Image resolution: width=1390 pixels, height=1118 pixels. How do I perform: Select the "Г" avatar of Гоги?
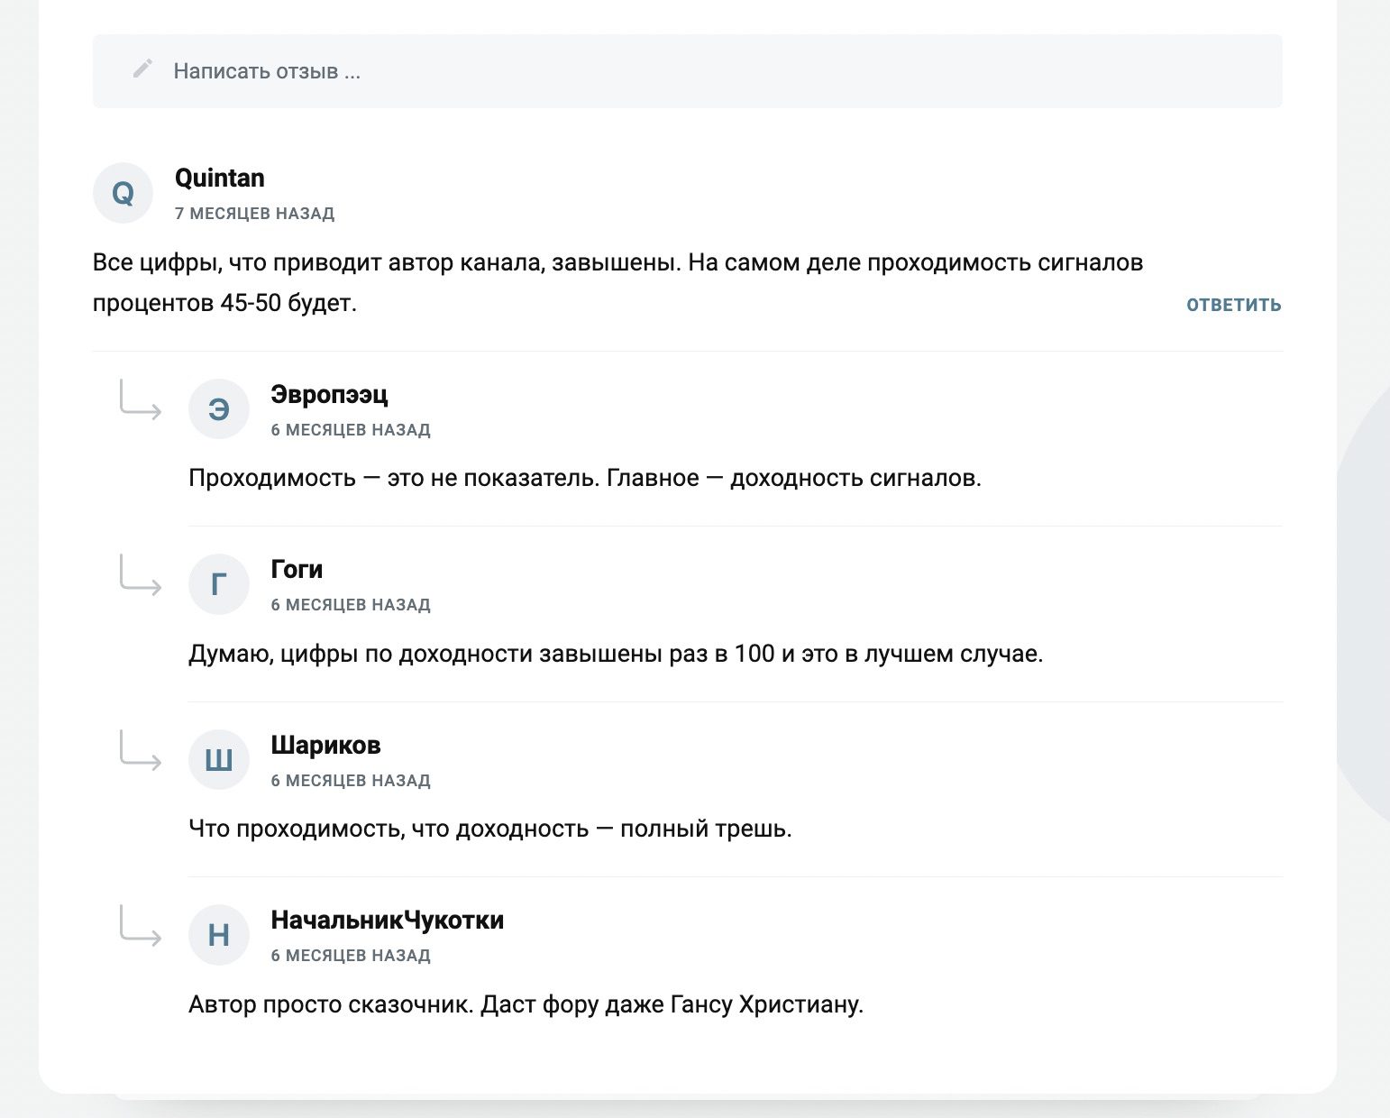click(x=218, y=584)
